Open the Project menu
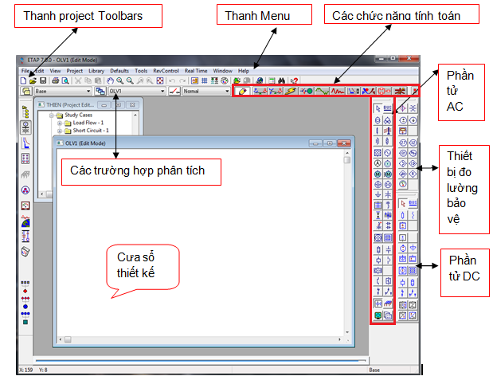The image size is (493, 380). (75, 71)
